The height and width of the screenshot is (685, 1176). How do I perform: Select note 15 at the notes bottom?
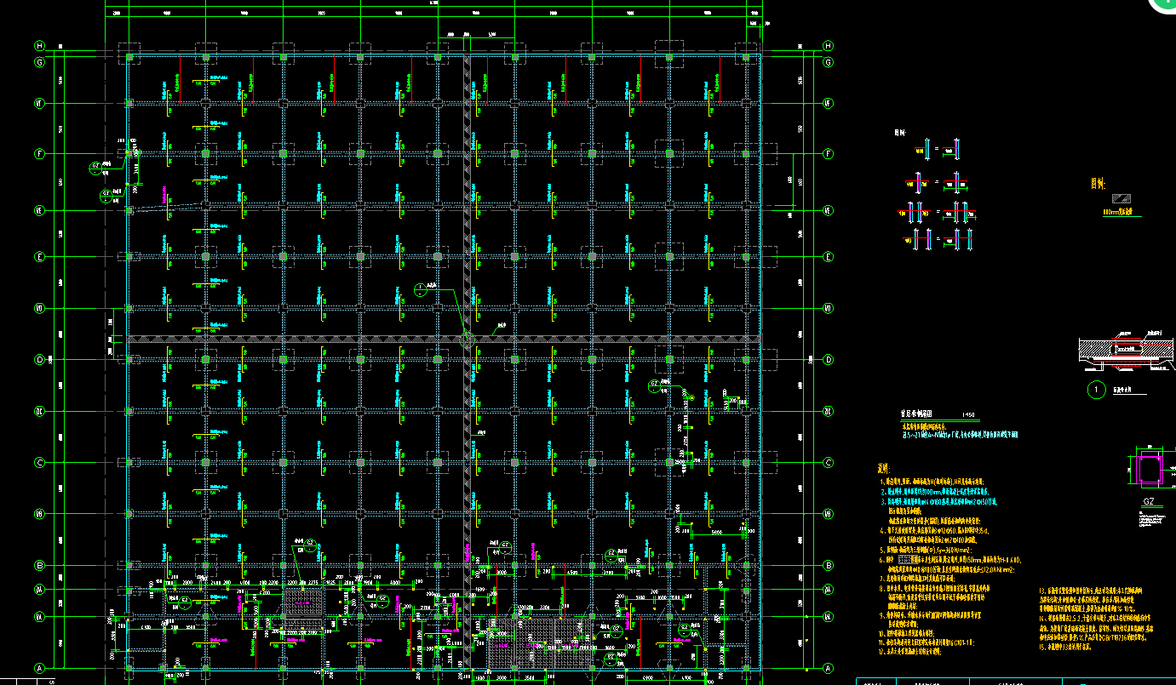pyautogui.click(x=1064, y=647)
